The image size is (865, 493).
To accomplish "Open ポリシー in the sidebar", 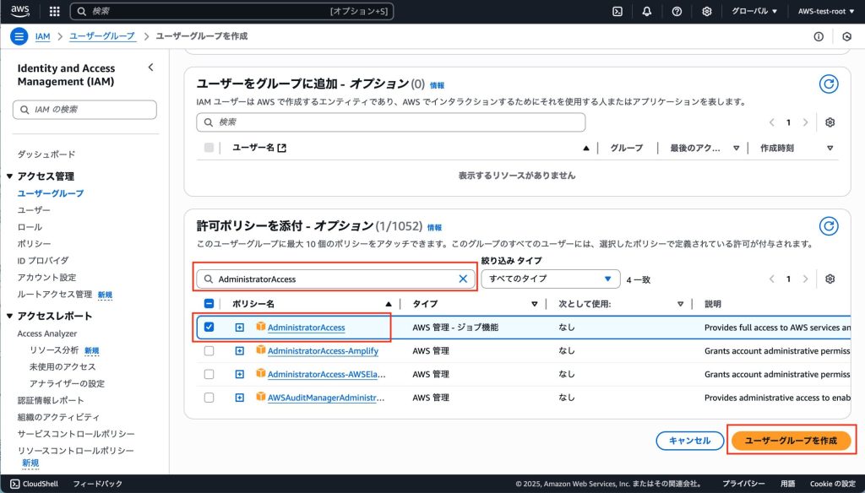I will [34, 244].
